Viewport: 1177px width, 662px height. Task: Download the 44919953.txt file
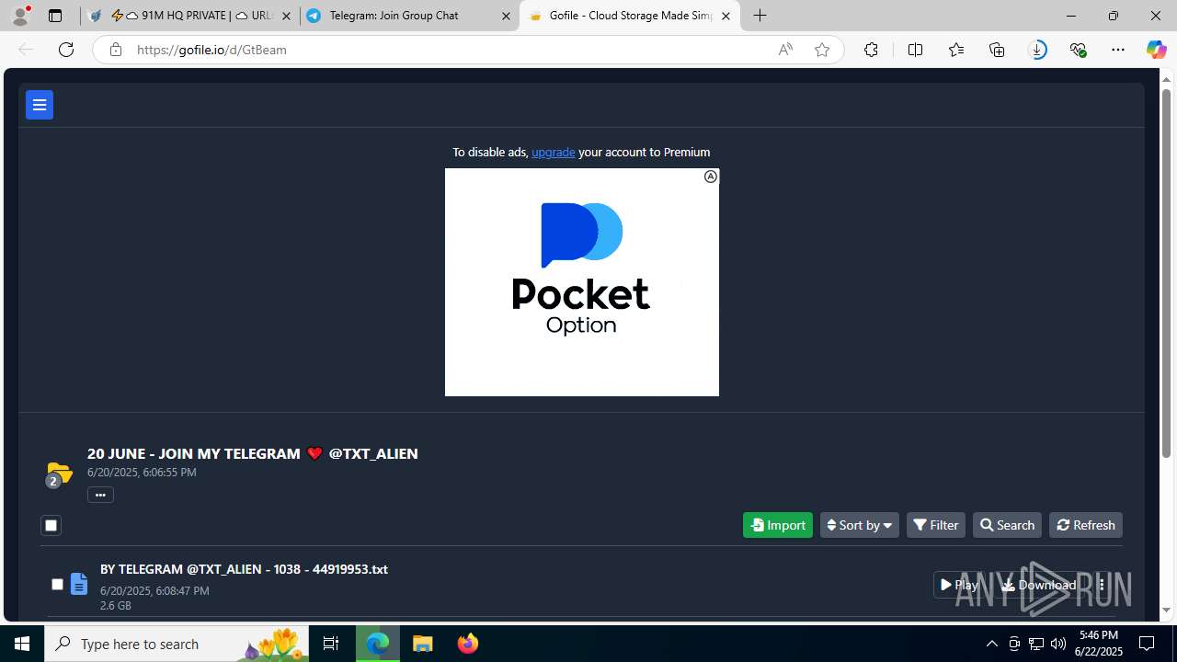(1039, 585)
